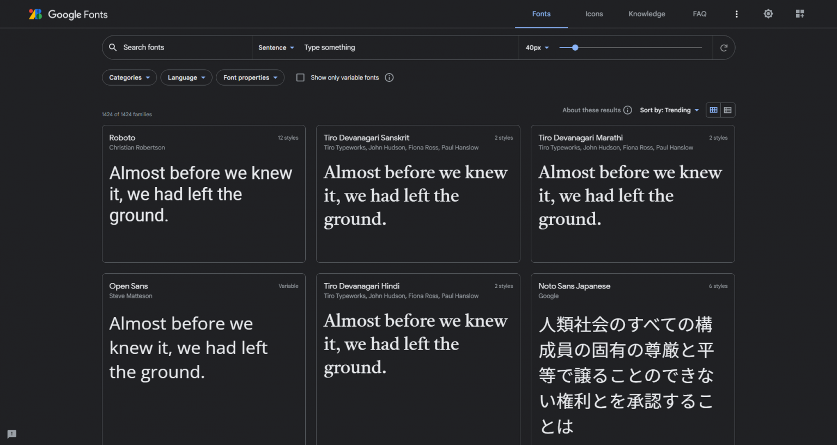Click the Roboto preview sentence

point(201,194)
